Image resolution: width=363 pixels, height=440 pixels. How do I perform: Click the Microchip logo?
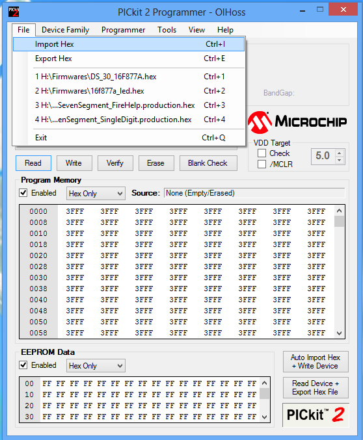click(x=297, y=122)
